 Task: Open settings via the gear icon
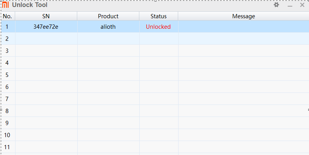tap(276, 5)
